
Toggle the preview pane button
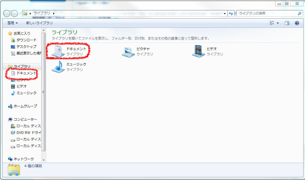[x=287, y=23]
